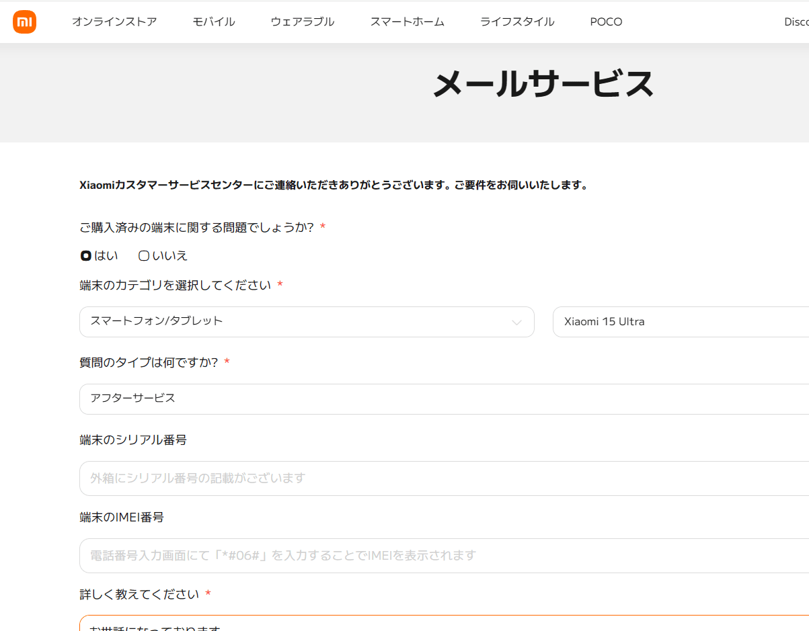Click the 端末のIMEI番号 label
This screenshot has height=631, width=809.
coord(122,517)
